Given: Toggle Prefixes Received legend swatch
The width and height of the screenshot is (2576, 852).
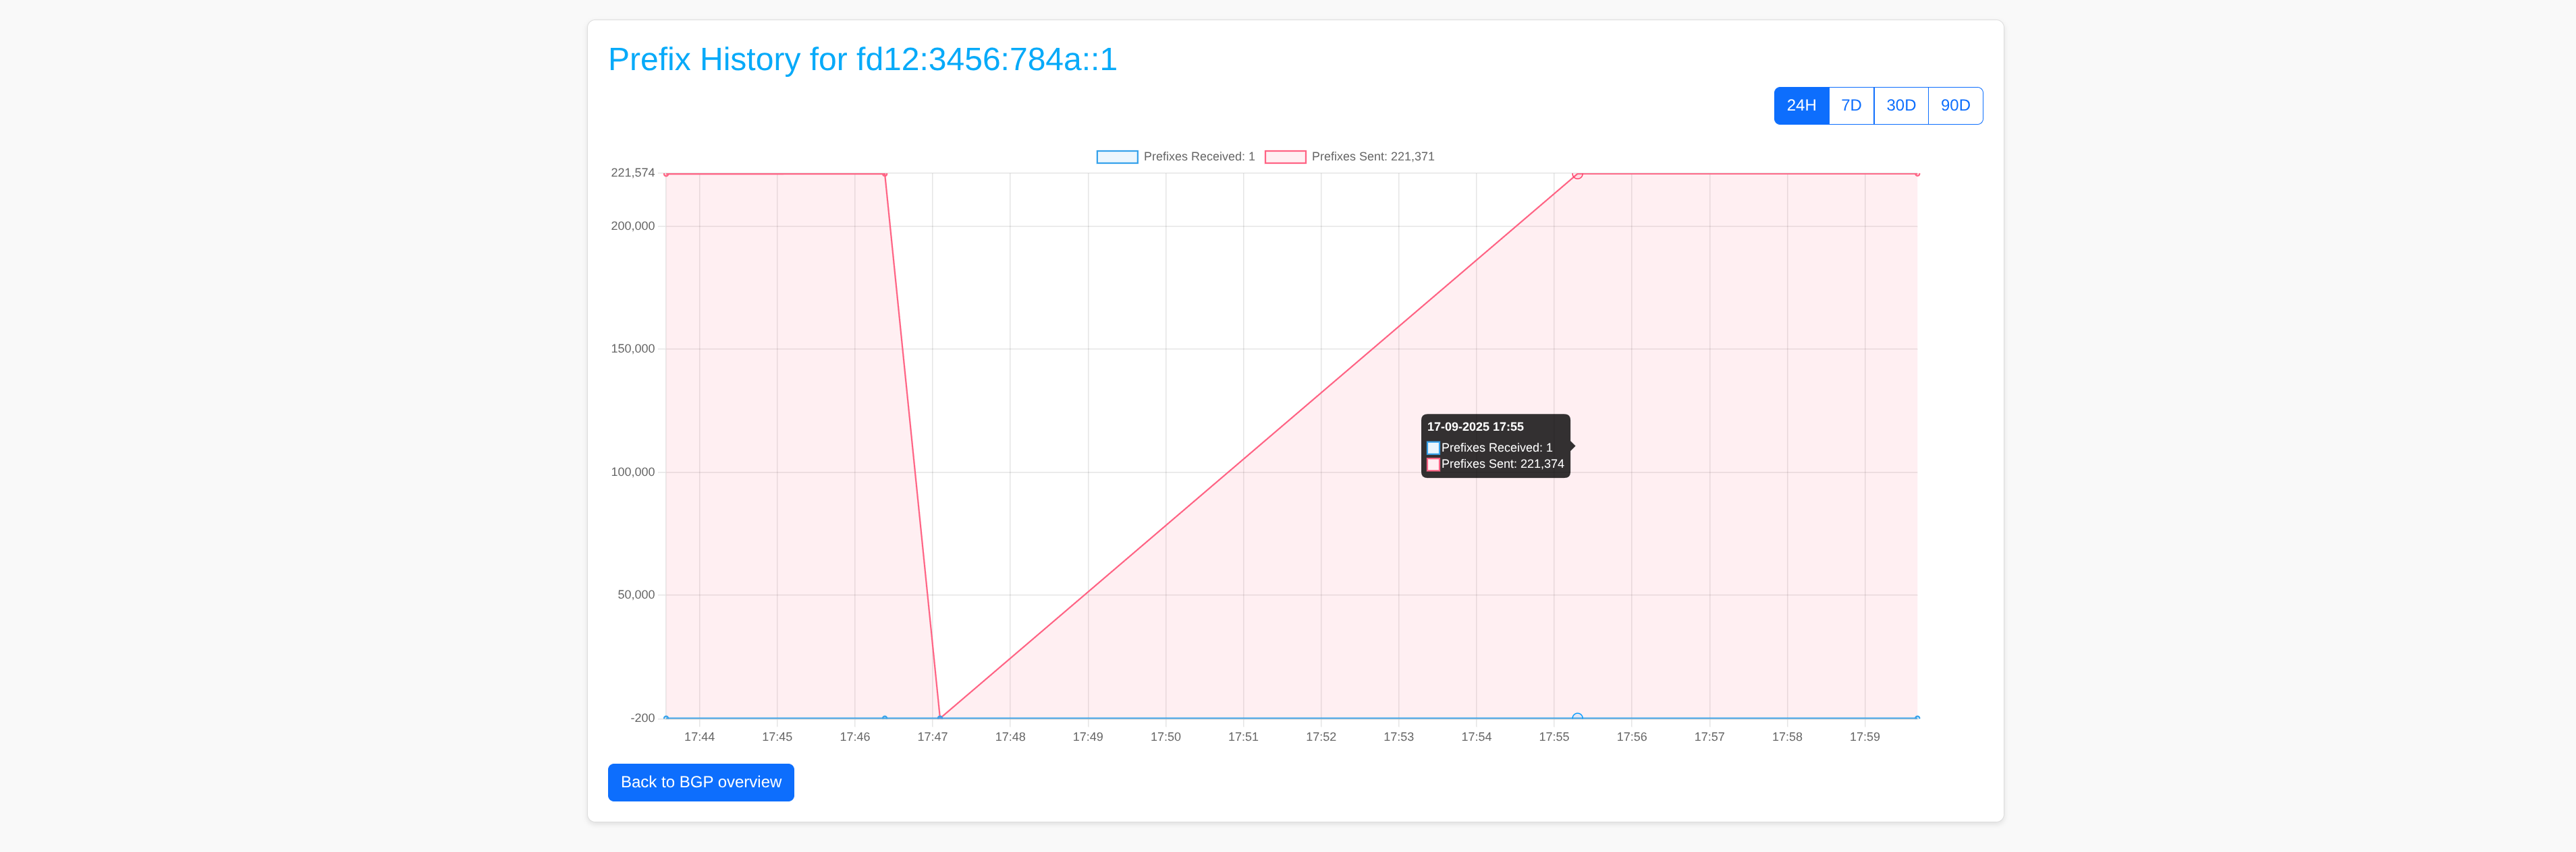Looking at the screenshot, I should pos(1116,157).
